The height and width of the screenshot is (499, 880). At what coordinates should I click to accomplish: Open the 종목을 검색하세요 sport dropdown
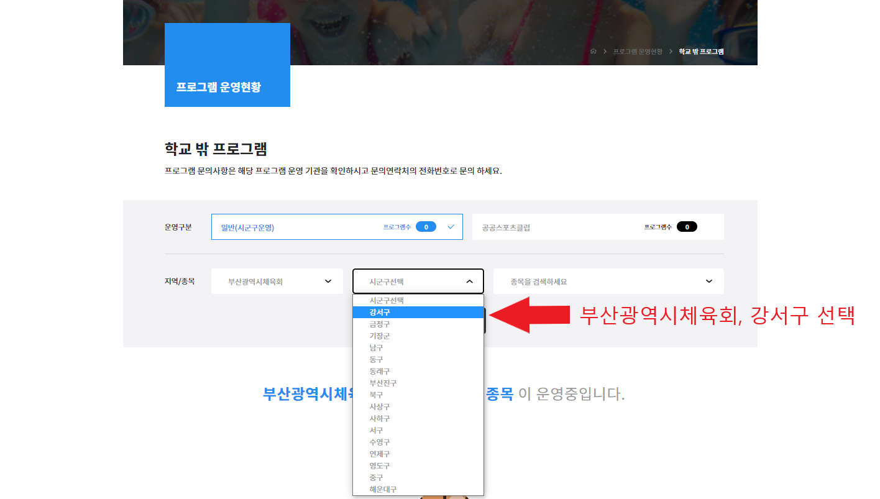[x=608, y=282]
